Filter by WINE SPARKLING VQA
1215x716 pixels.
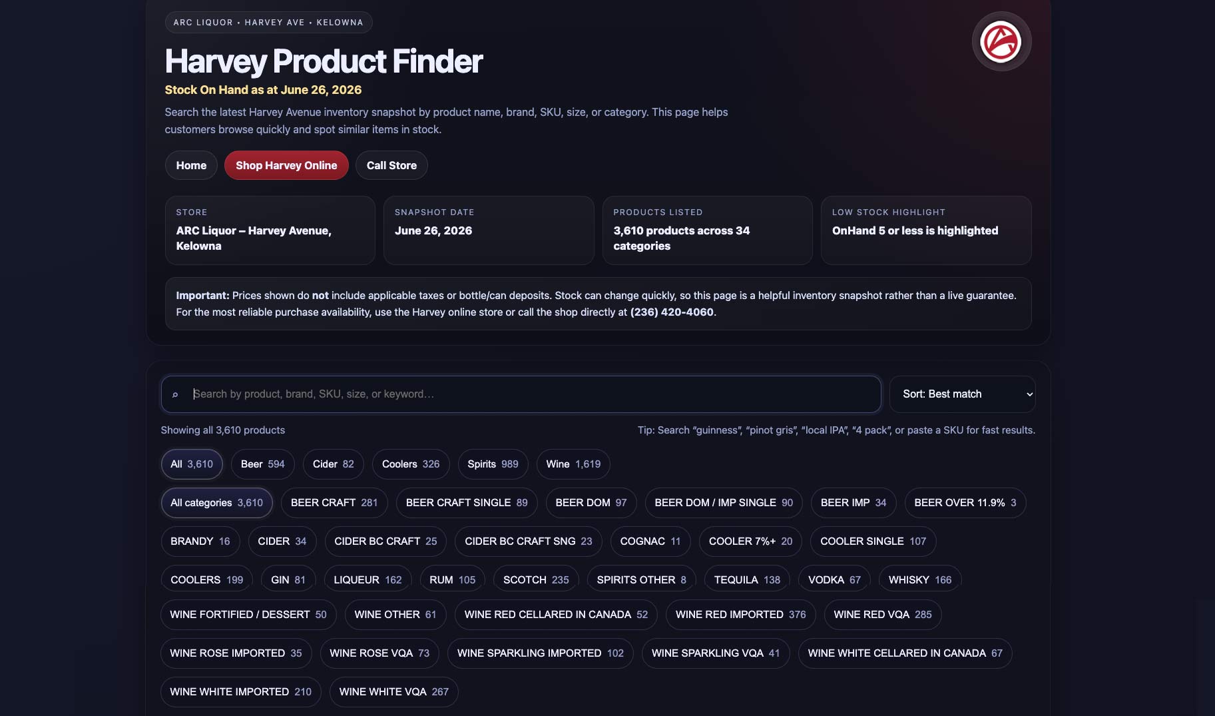click(716, 653)
